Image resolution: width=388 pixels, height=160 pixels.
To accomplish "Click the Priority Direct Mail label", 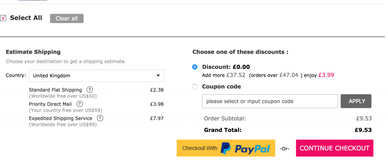I will pyautogui.click(x=50, y=104).
